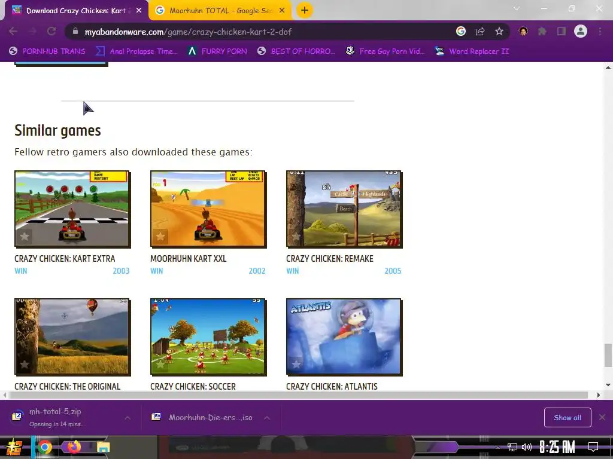Favorite Crazy Chicken: The Original with star
Image resolution: width=613 pixels, height=459 pixels.
24,365
